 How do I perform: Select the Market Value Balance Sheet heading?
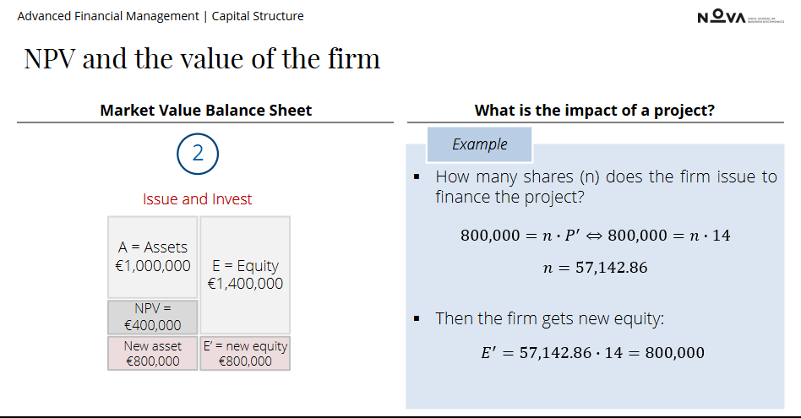205,111
